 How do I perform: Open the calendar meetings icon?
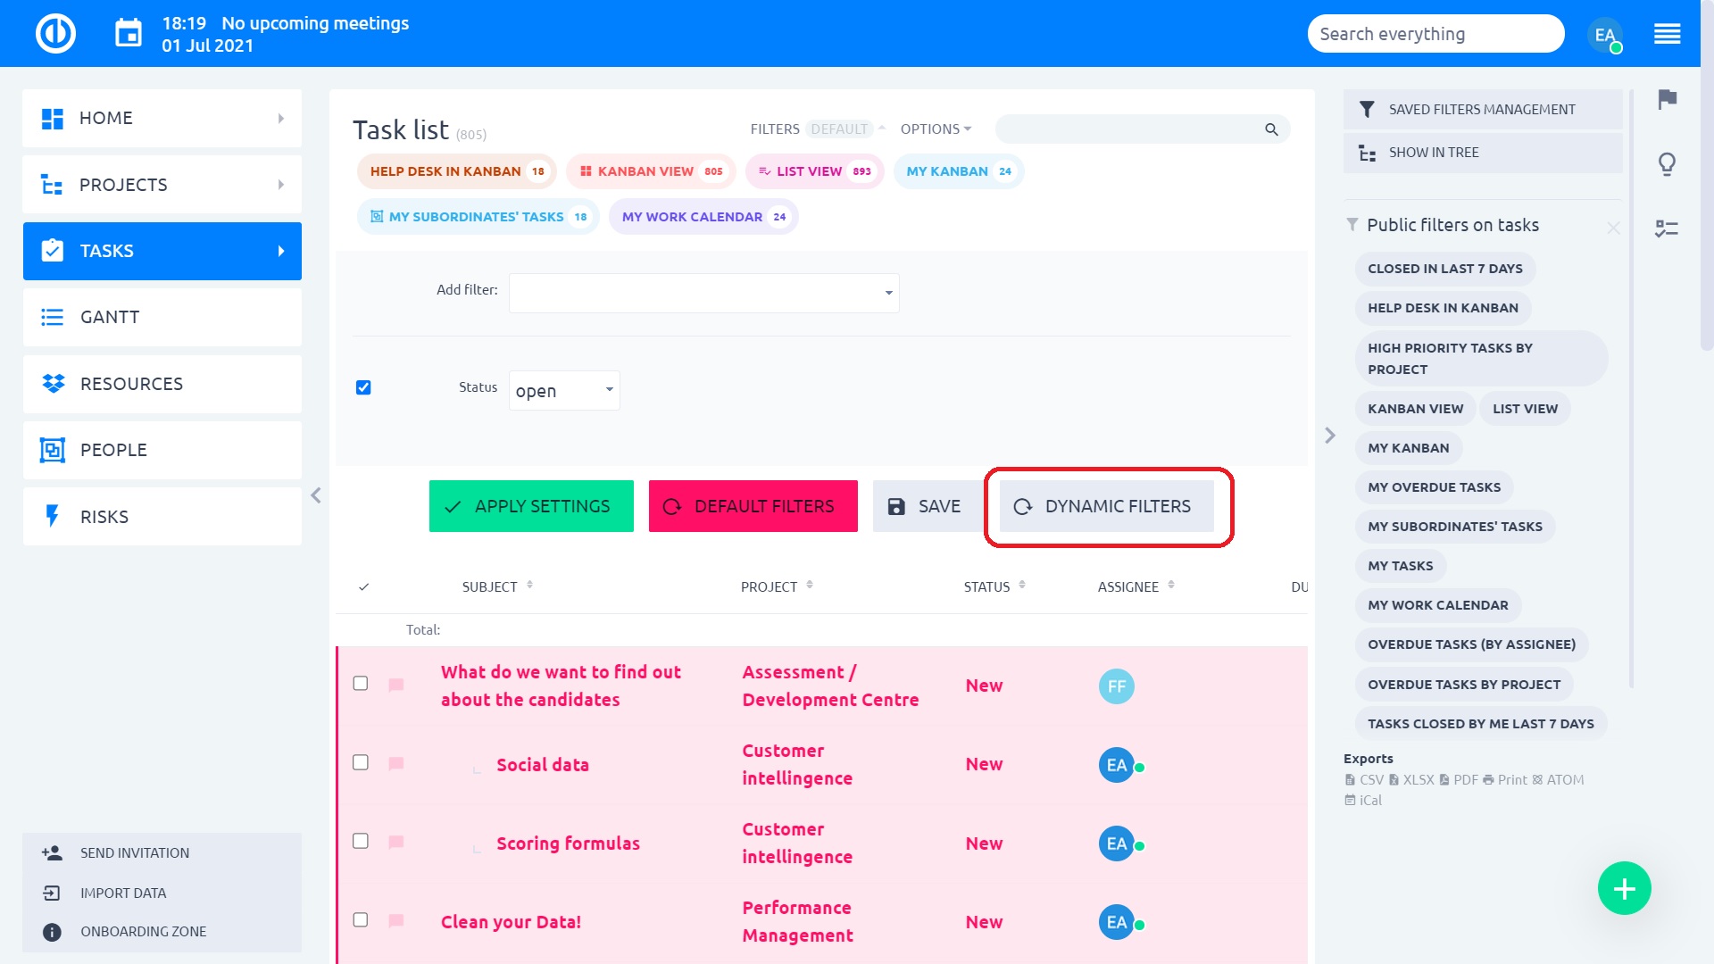pos(129,34)
